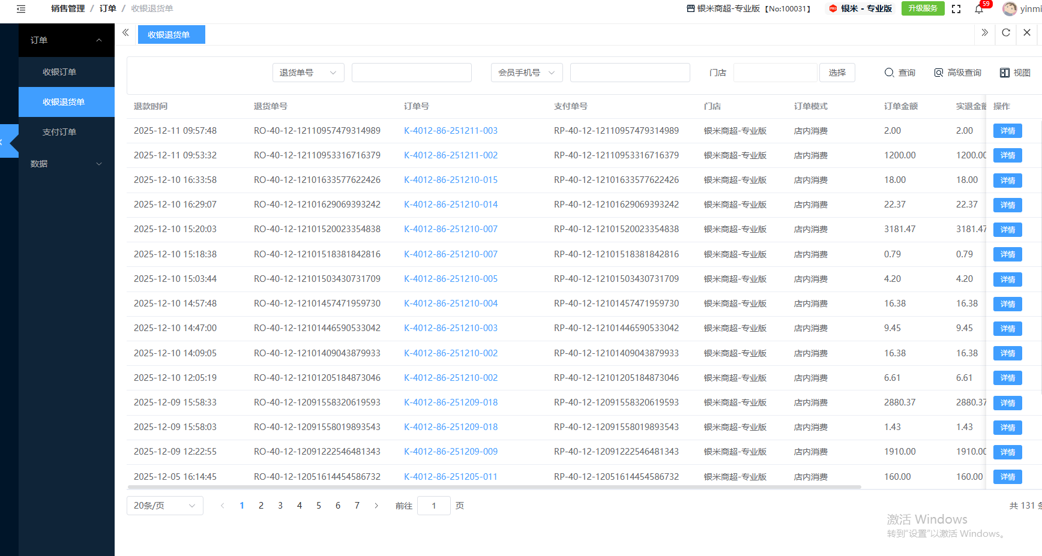Screen dimensions: 1042x556
Task: Open the 视图 view layout option
Action: [x=1015, y=73]
